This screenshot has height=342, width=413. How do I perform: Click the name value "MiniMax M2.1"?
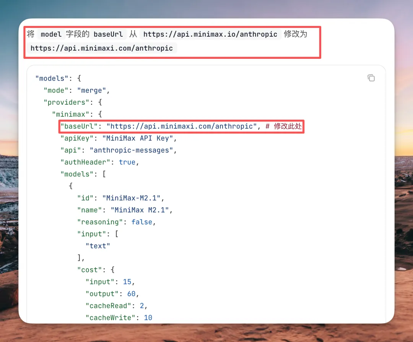[140, 210]
